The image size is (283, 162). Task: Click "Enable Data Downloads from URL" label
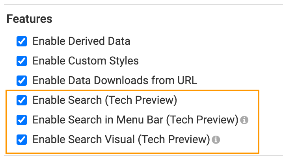pos(115,81)
